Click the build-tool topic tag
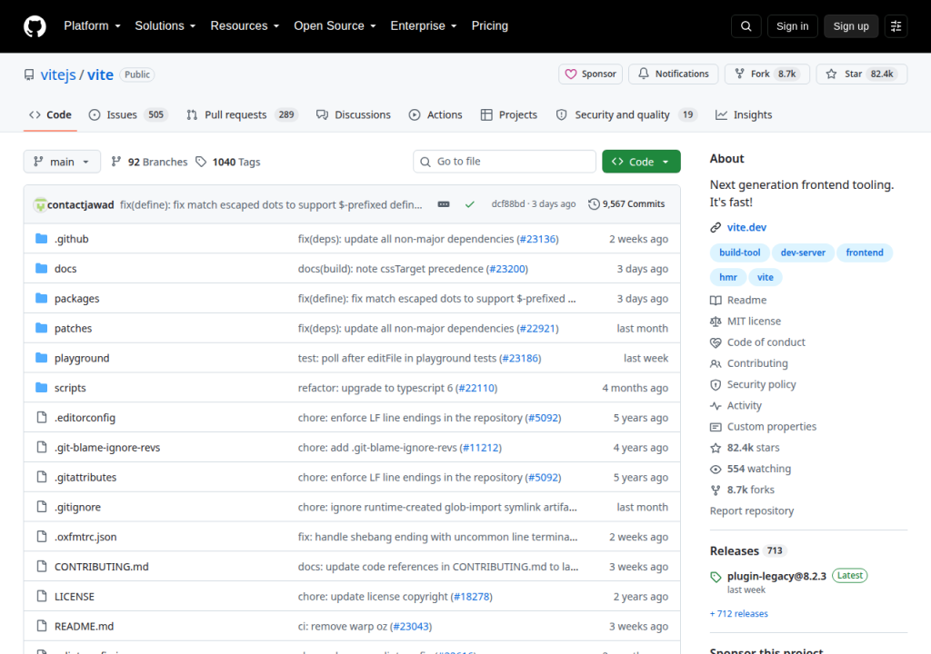 (740, 253)
